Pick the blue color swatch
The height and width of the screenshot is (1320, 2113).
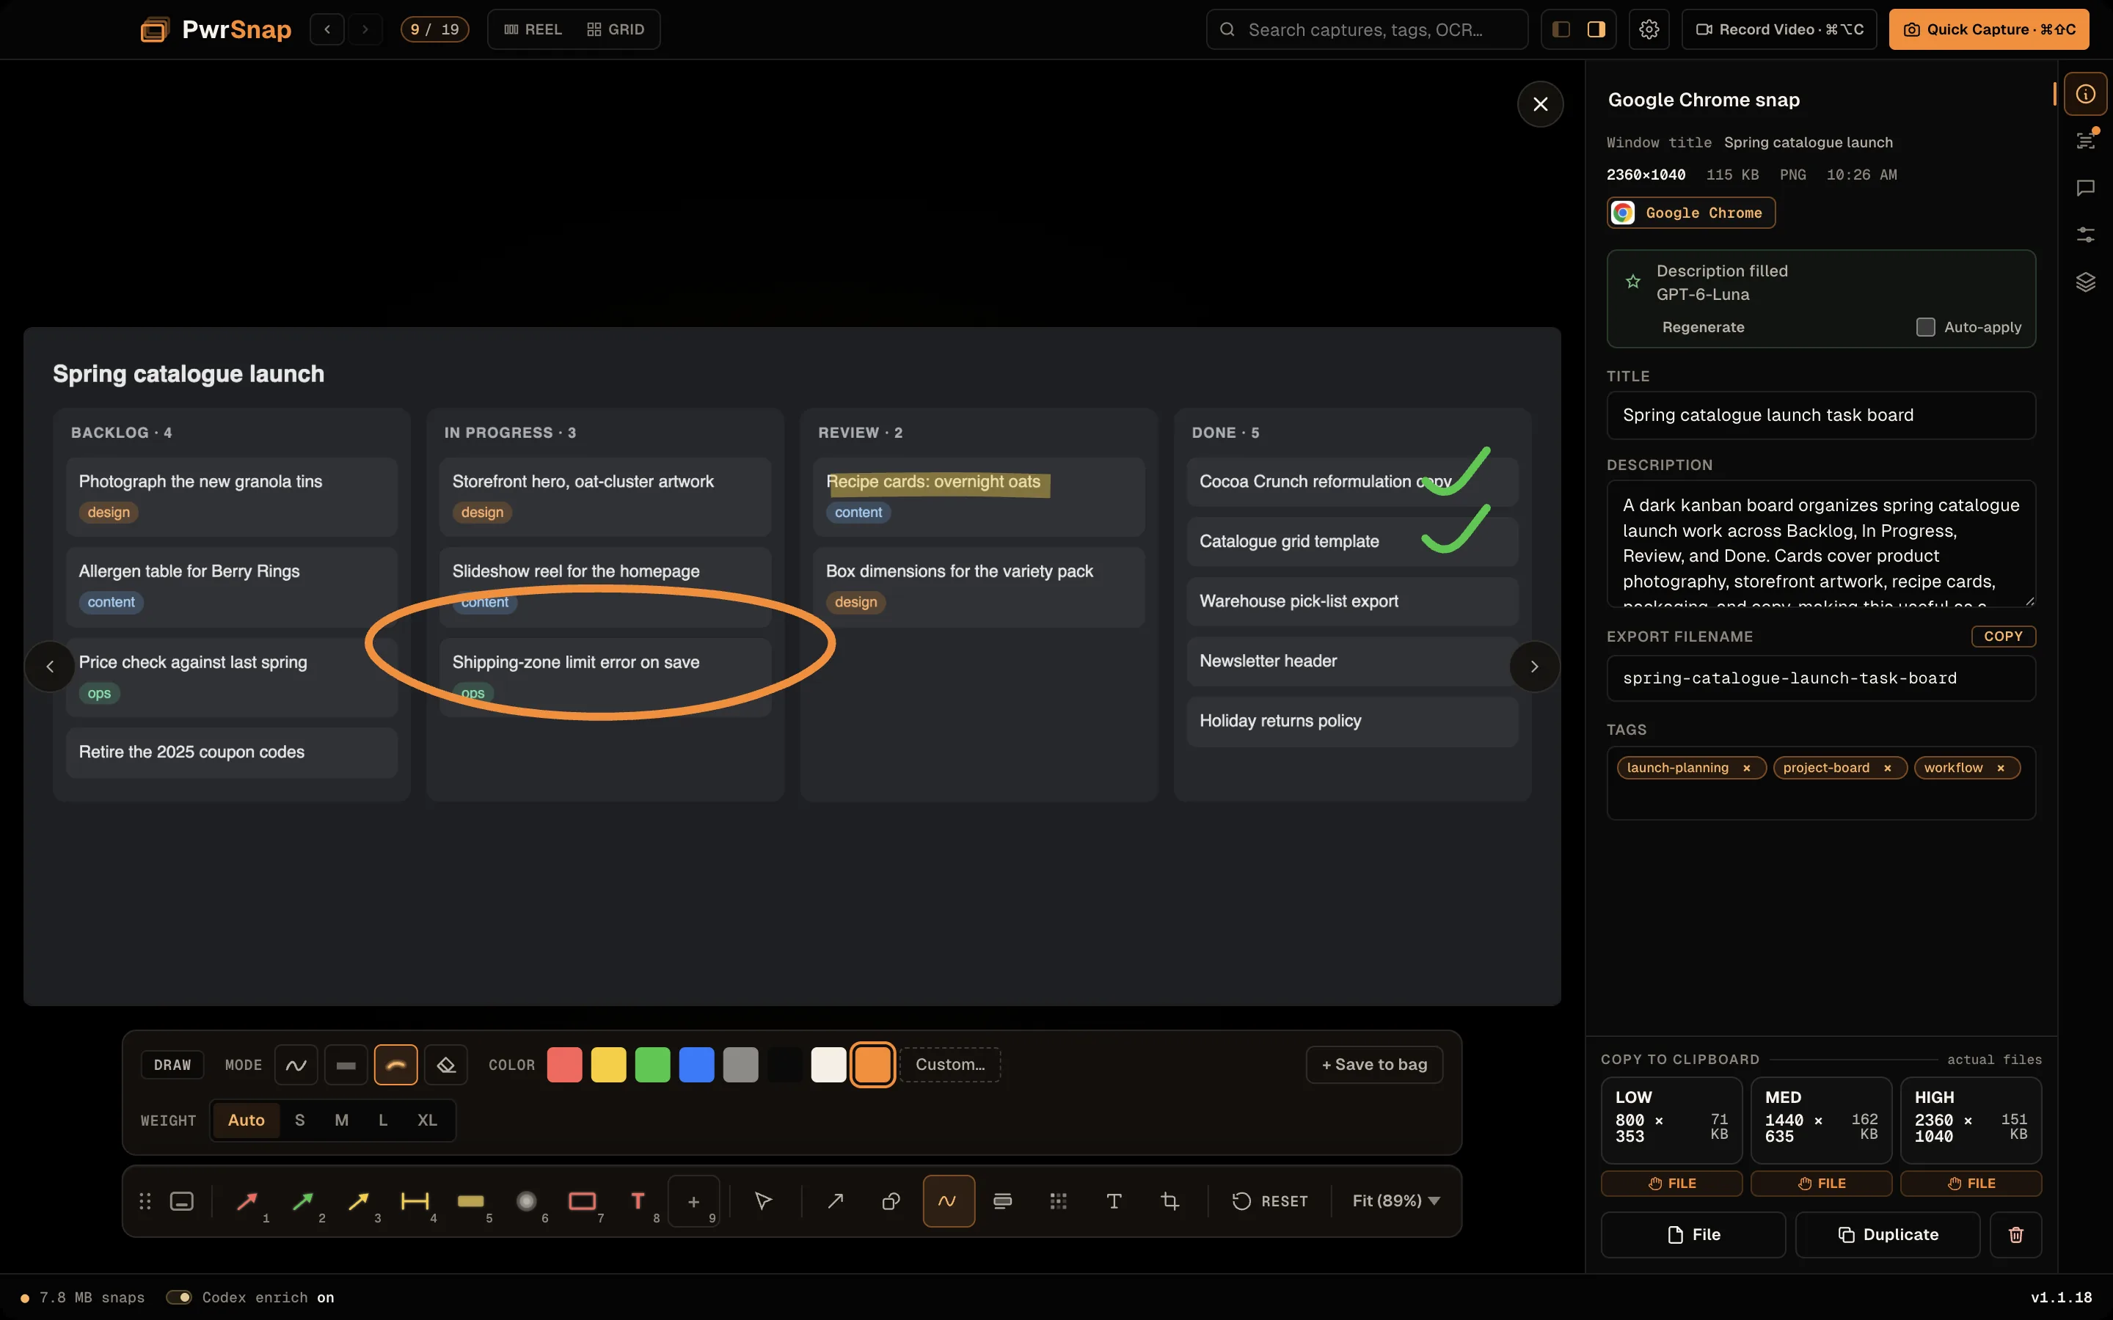pos(697,1065)
